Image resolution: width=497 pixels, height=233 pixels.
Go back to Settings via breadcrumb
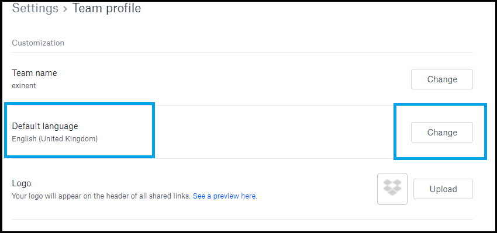(x=35, y=8)
